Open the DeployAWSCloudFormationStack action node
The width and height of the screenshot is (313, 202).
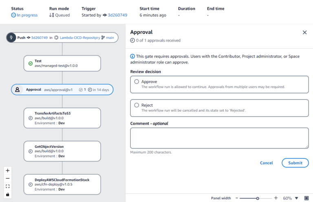point(62,184)
